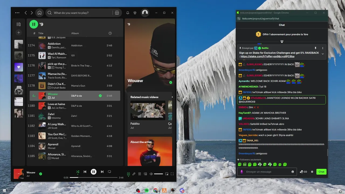Go back in Spotify navigation
The height and width of the screenshot is (194, 345).
point(26,13)
